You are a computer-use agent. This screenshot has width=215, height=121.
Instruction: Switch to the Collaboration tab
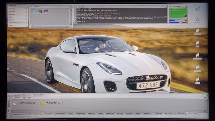tap(17, 114)
